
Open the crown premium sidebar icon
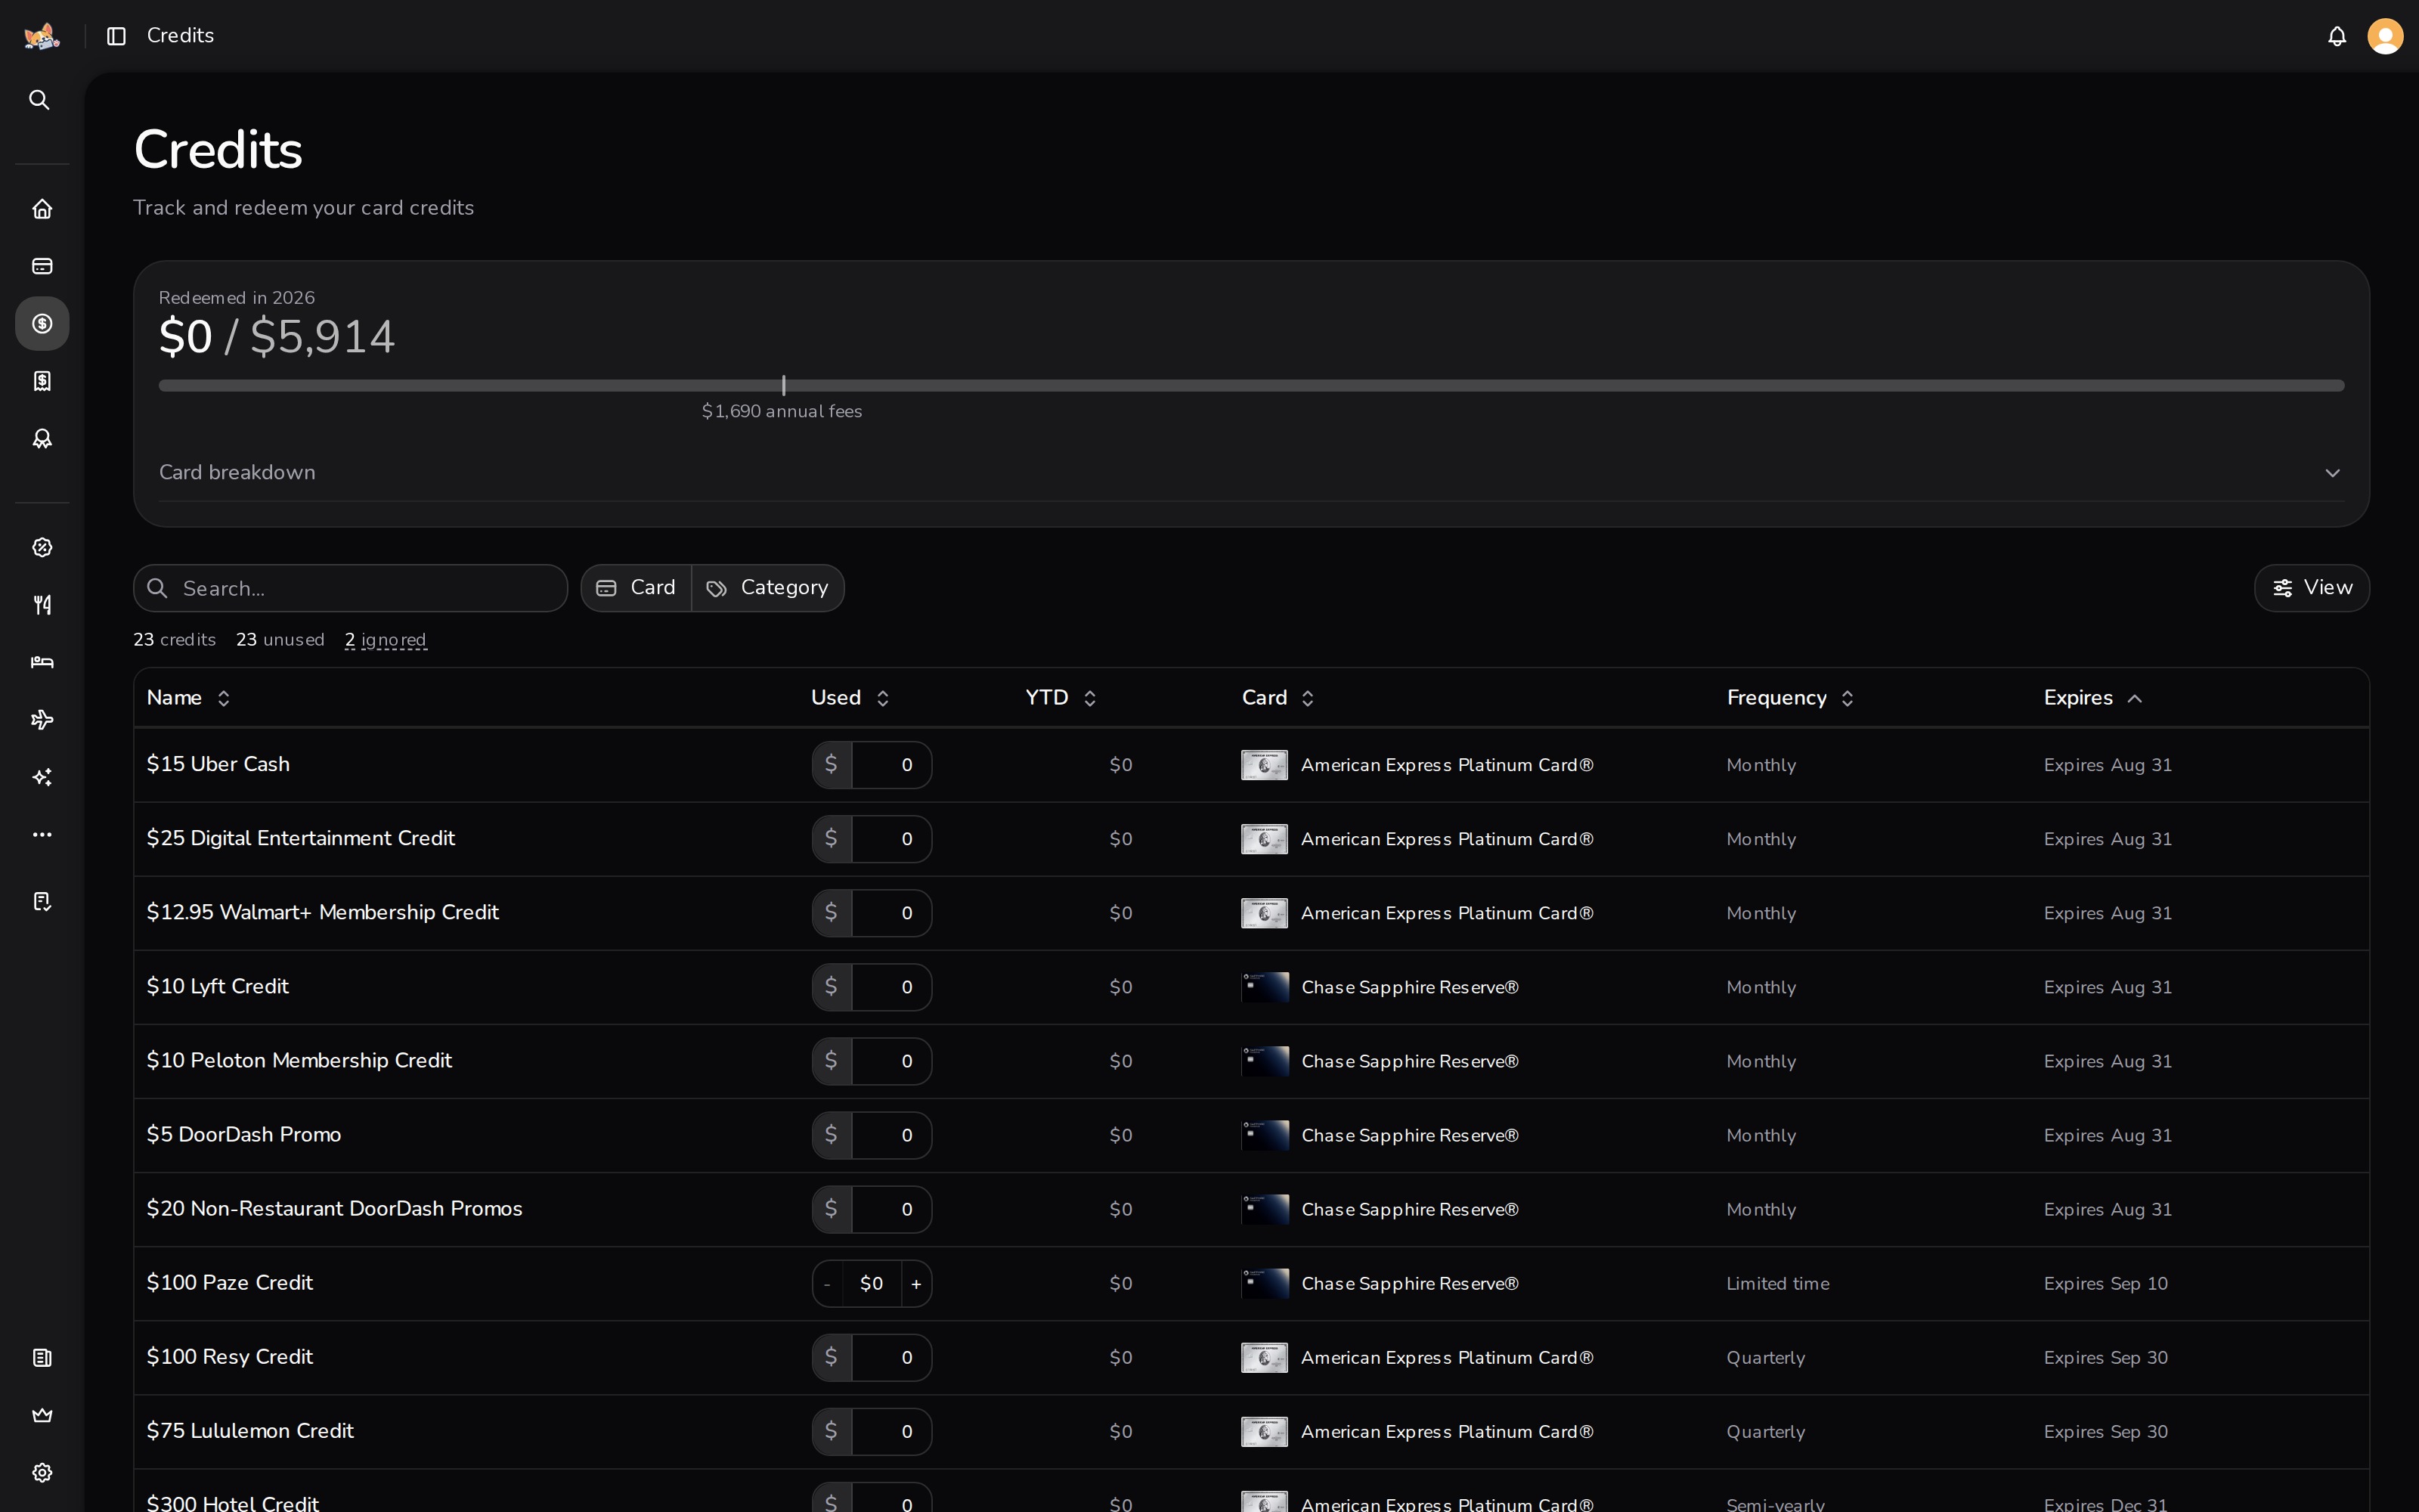click(42, 1415)
